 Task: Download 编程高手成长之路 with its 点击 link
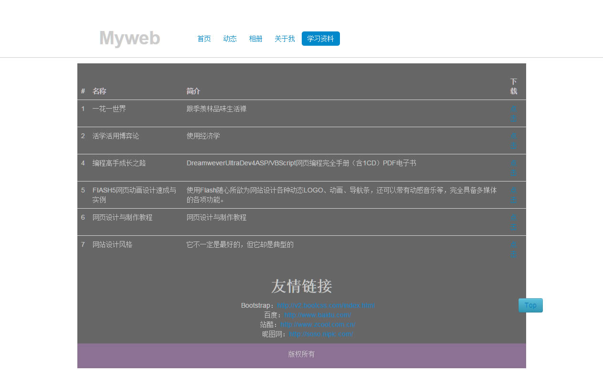pos(514,168)
